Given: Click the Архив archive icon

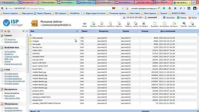Looking at the screenshot, I should tap(136, 24).
